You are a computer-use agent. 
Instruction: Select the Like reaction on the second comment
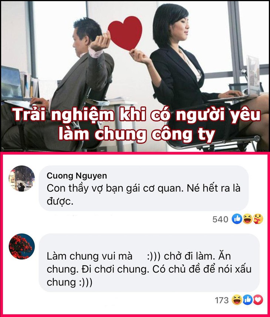[247, 300]
